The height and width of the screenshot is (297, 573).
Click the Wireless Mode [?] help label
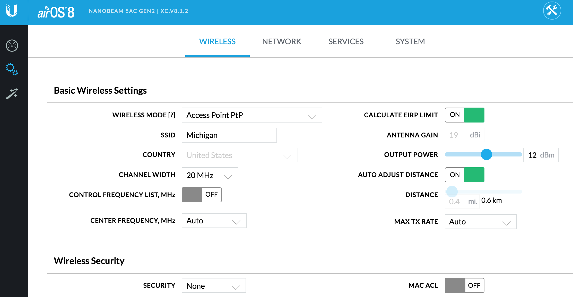point(144,115)
